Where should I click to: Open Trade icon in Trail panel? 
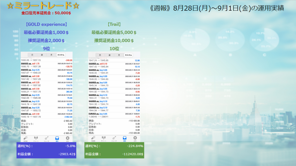pyautogui.click(x=114, y=138)
